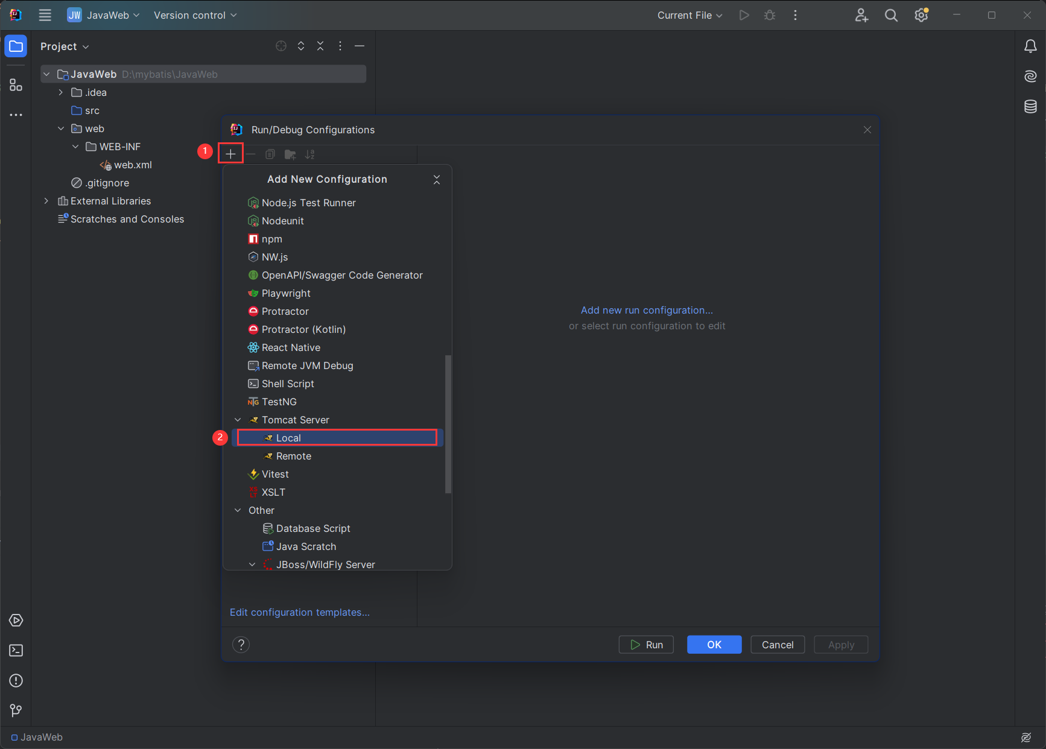Click the plus Add New Configuration button

[230, 154]
